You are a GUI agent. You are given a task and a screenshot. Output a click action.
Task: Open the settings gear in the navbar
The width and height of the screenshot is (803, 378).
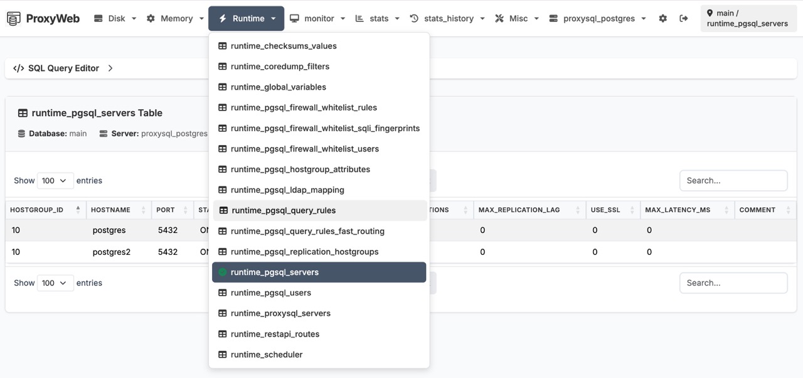(x=663, y=18)
